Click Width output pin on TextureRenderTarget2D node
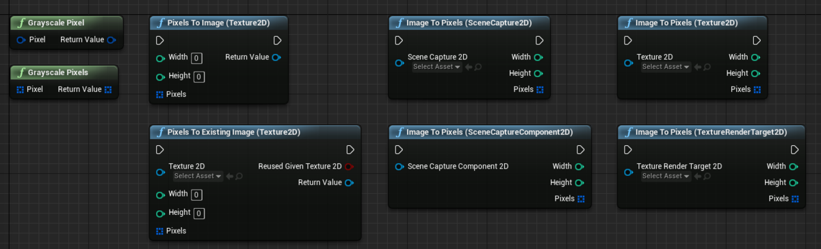 coord(794,166)
